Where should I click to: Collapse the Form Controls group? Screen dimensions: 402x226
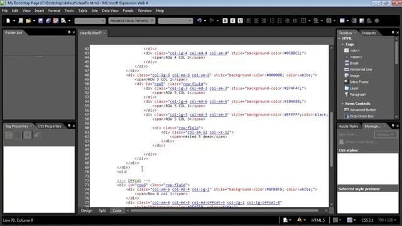coord(342,104)
